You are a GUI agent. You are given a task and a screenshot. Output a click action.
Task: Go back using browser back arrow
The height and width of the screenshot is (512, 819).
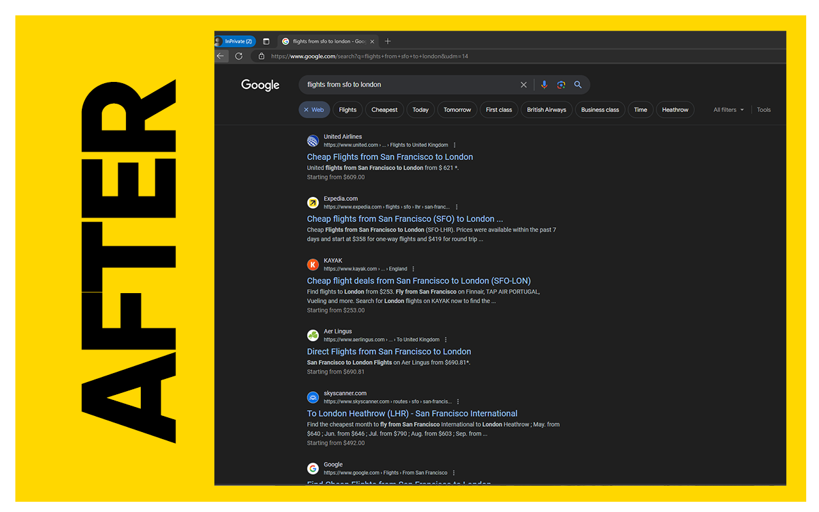click(221, 56)
